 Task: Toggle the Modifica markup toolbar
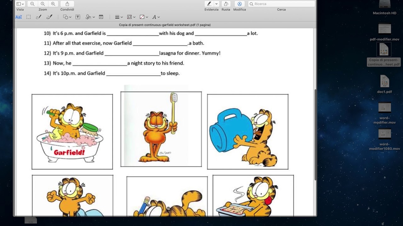(x=240, y=4)
